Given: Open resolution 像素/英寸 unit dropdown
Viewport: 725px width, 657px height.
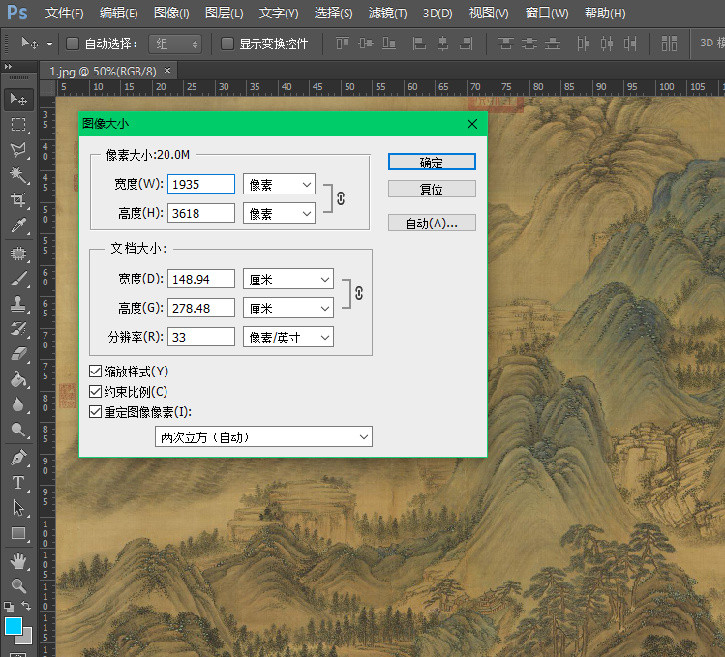Looking at the screenshot, I should click(288, 337).
